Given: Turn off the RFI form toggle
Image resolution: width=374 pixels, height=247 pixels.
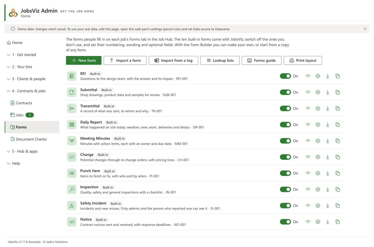Looking at the screenshot, I should 285,76.
